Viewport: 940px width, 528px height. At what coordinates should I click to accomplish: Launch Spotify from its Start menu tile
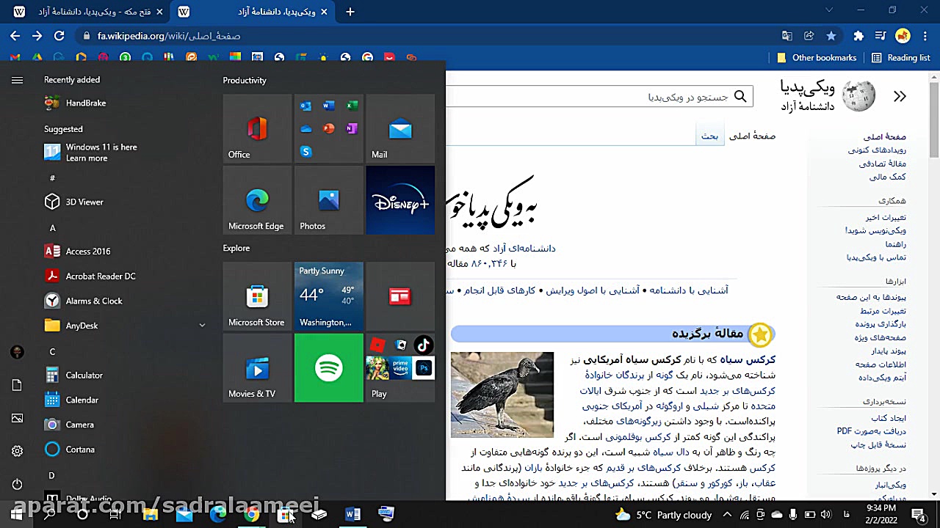(328, 367)
